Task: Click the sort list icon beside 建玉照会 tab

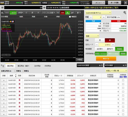Action: tap(3, 66)
